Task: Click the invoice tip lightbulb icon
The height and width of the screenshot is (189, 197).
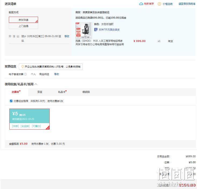Action: pos(23,66)
